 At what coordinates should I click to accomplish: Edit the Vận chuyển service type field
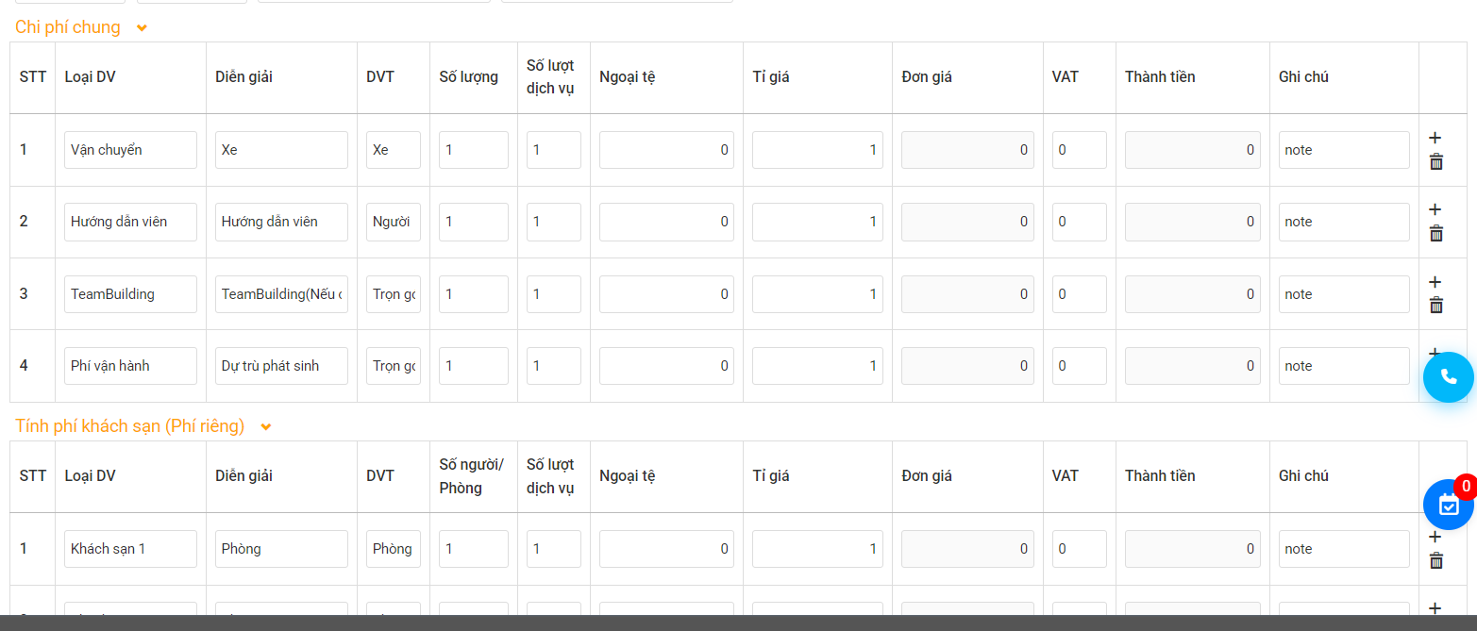coord(130,150)
